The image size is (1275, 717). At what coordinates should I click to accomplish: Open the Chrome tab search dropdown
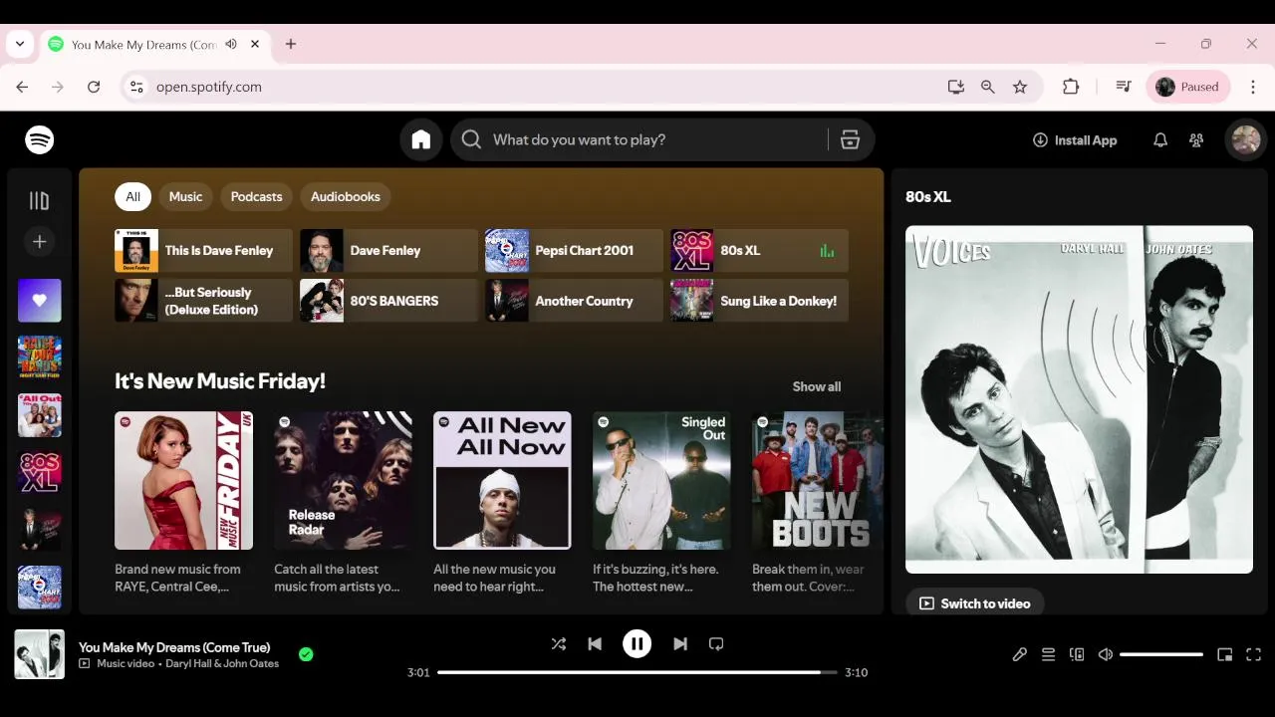(20, 44)
